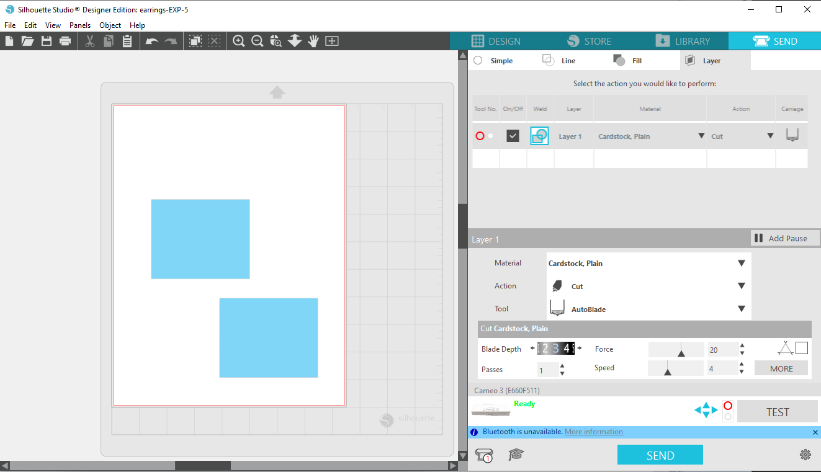Increase the Force value with the up arrow
Screen dimensions: 821x472
point(742,346)
